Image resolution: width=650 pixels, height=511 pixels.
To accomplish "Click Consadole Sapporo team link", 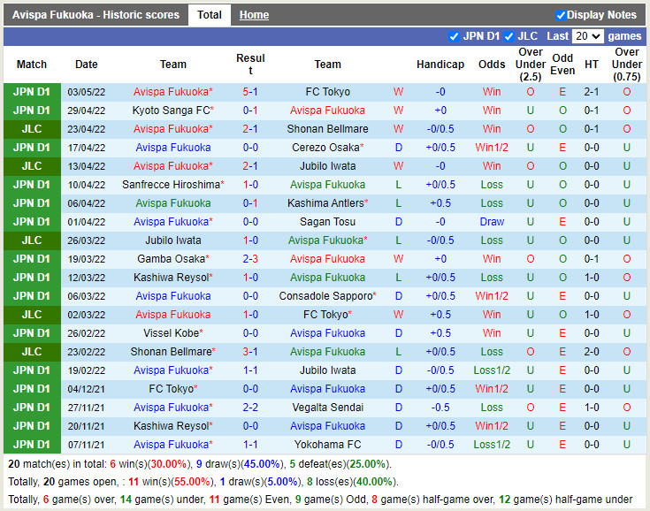I will [325, 296].
